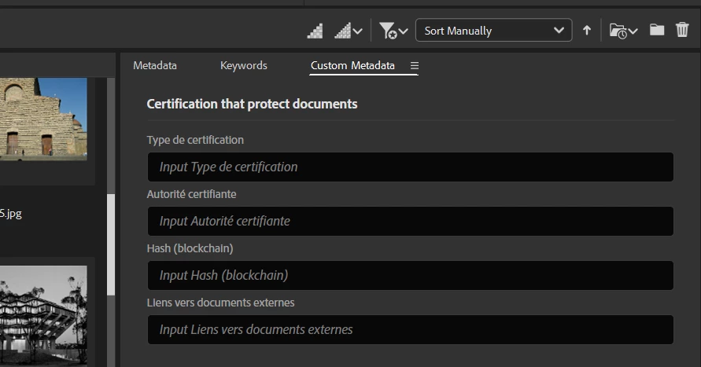Switch to the Metadata tab
701x367 pixels.
(155, 66)
